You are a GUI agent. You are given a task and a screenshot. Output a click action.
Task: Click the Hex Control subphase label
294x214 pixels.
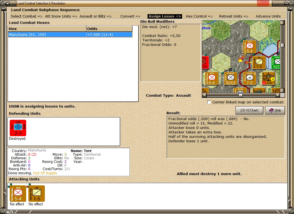[x=199, y=16]
